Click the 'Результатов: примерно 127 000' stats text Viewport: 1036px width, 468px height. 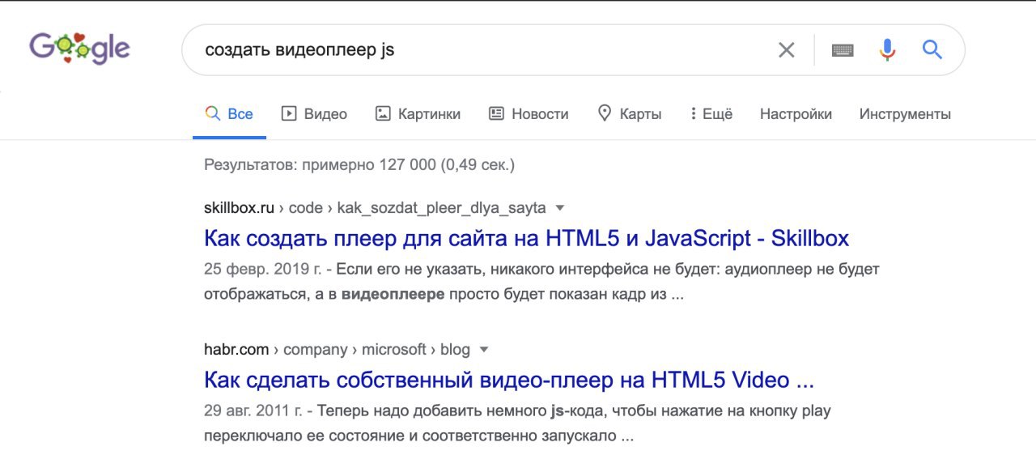pyautogui.click(x=359, y=165)
